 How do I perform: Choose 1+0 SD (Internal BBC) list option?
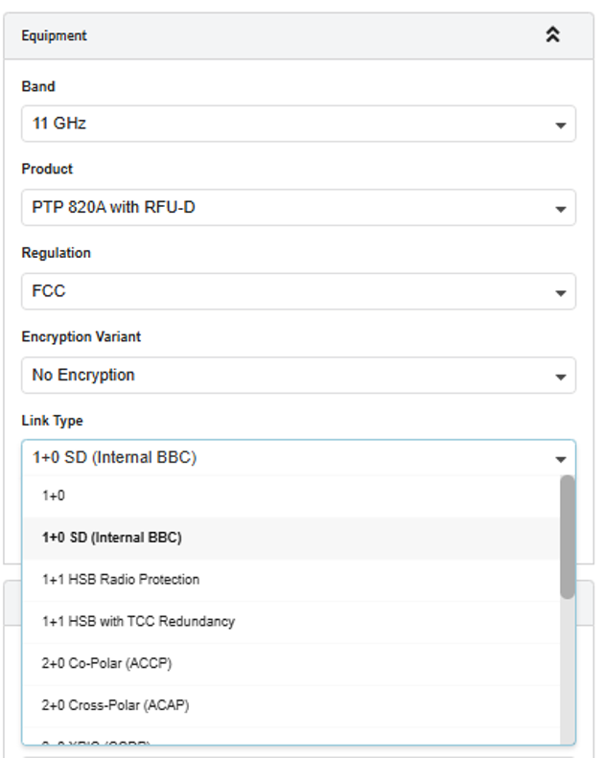click(x=291, y=538)
